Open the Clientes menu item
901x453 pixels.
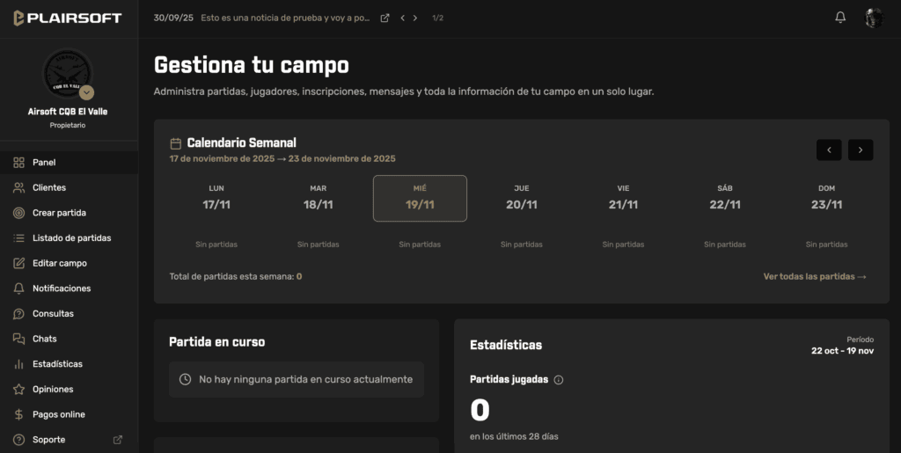coord(49,187)
